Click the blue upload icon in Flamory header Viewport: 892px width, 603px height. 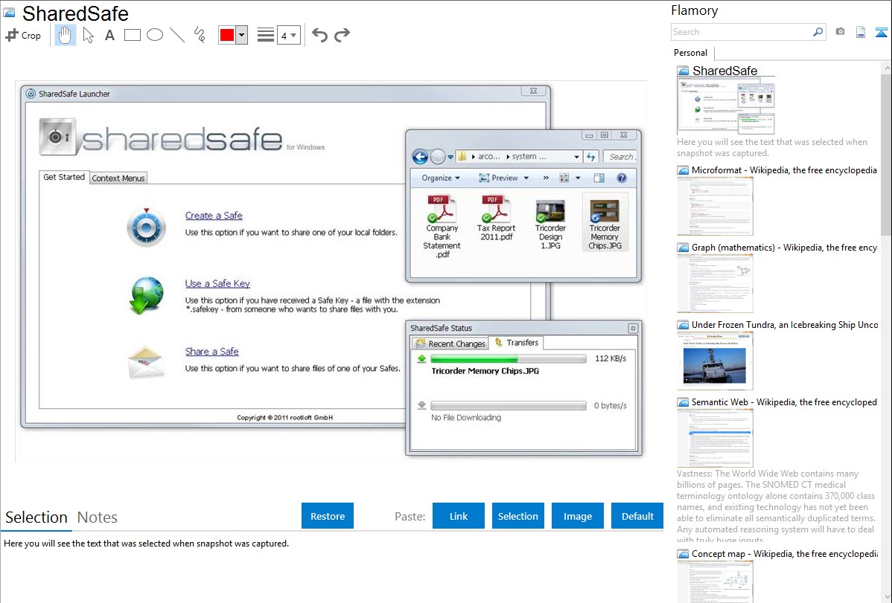click(x=881, y=32)
